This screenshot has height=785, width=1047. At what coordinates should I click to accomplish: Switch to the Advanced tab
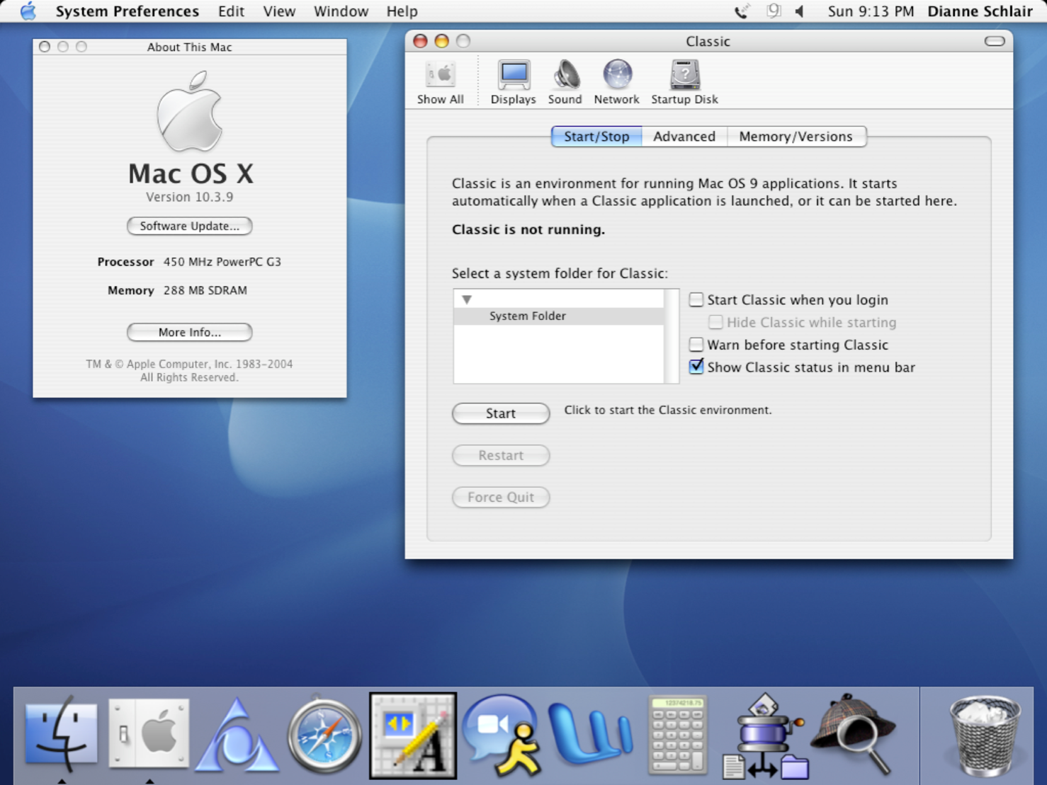[684, 137]
